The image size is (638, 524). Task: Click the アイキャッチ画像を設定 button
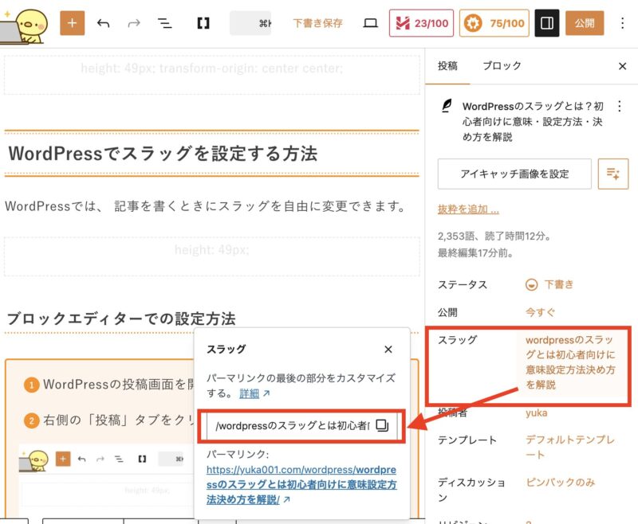514,174
